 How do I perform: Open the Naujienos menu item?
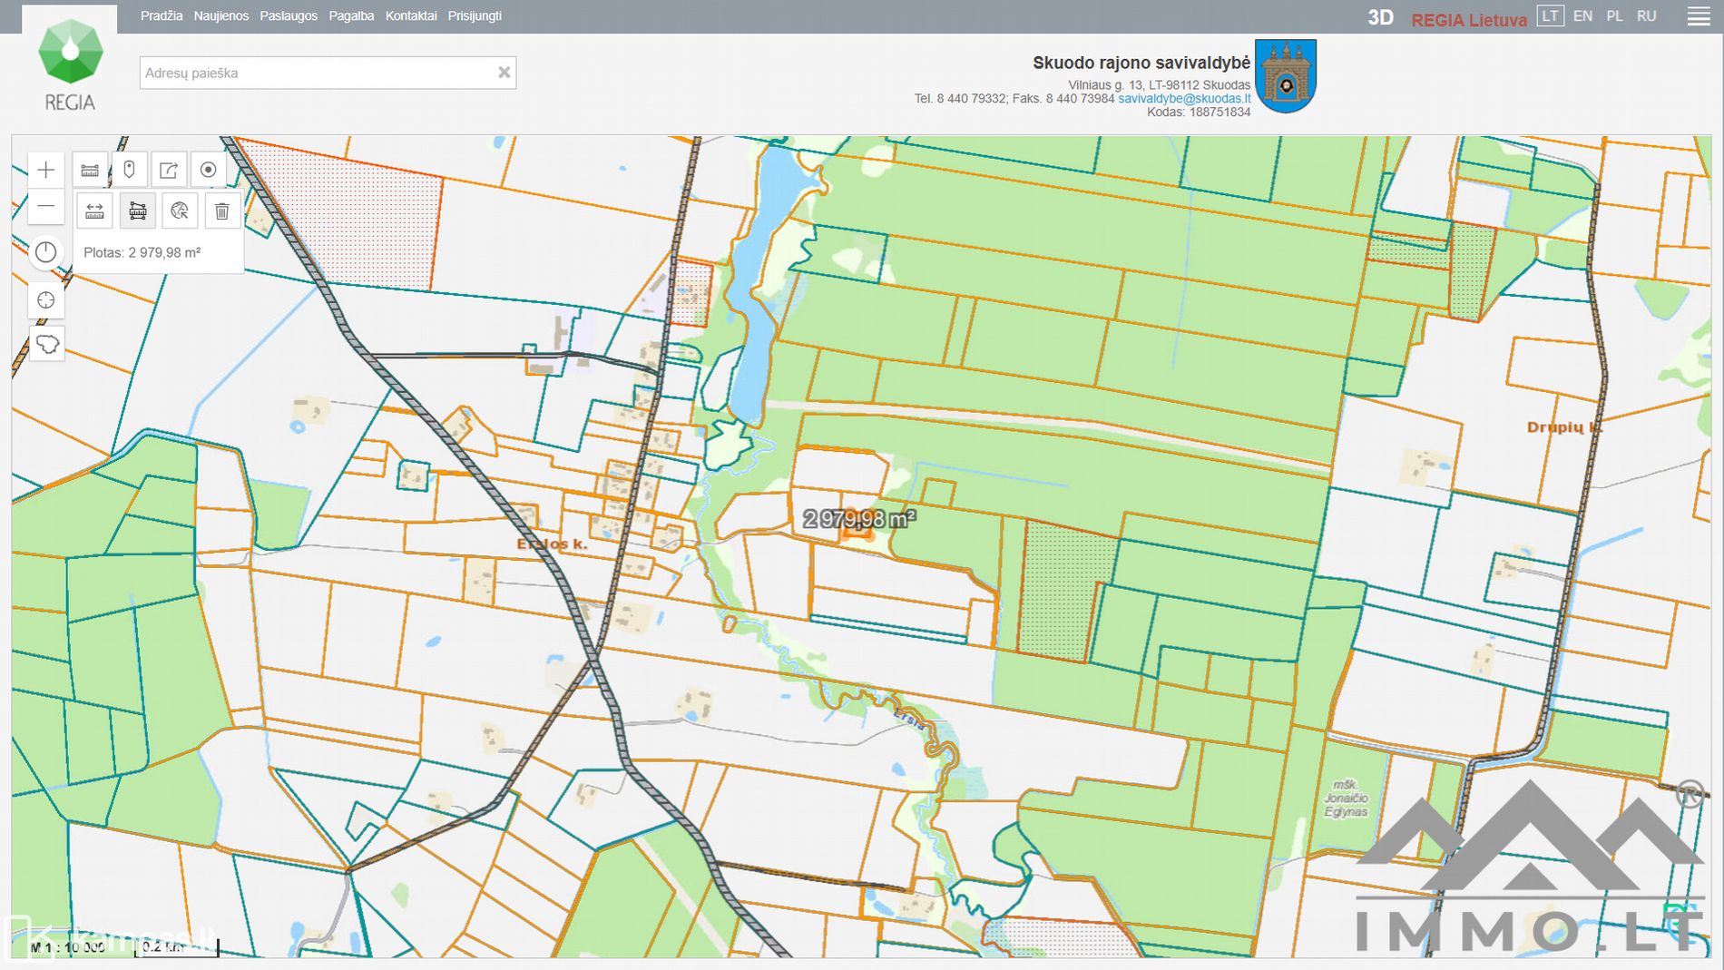pos(220,16)
